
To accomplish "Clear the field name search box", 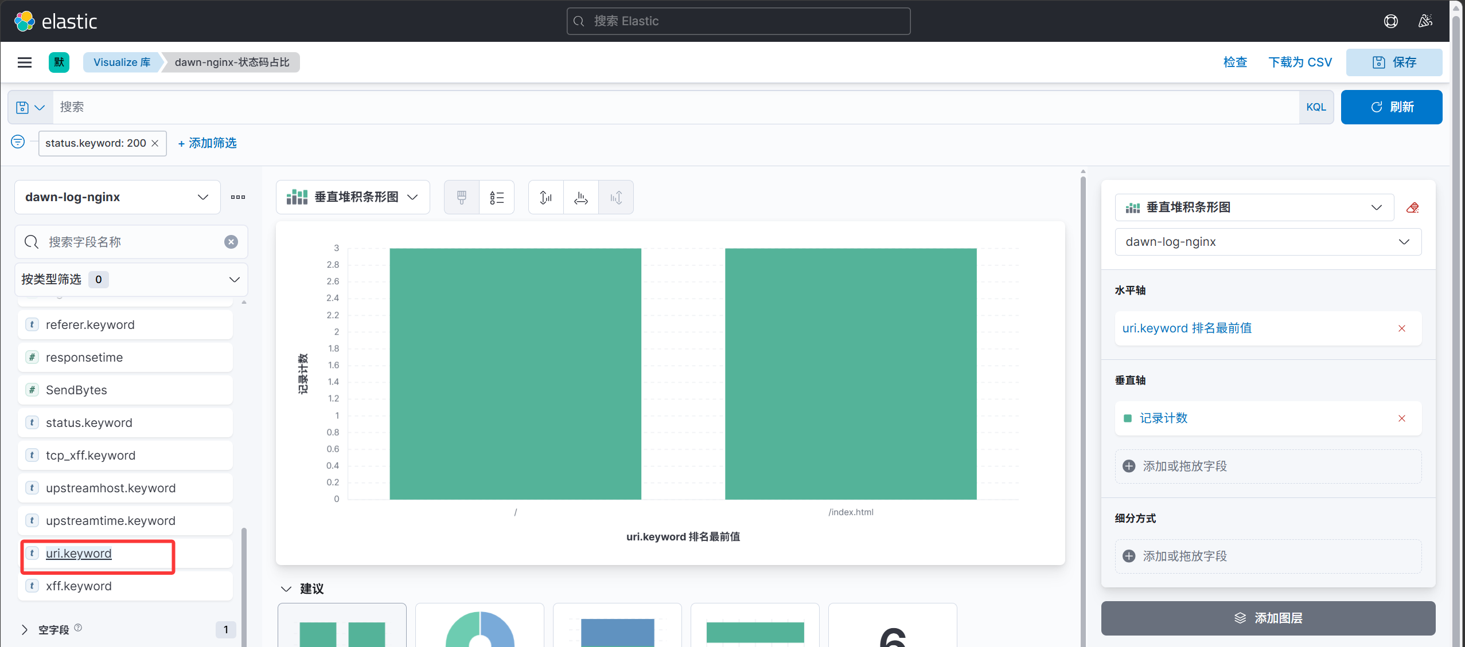I will tap(231, 242).
